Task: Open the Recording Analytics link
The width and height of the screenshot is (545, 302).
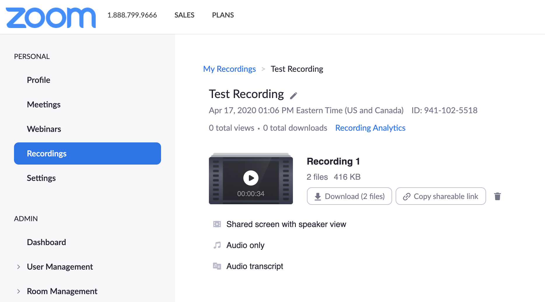Action: 370,128
